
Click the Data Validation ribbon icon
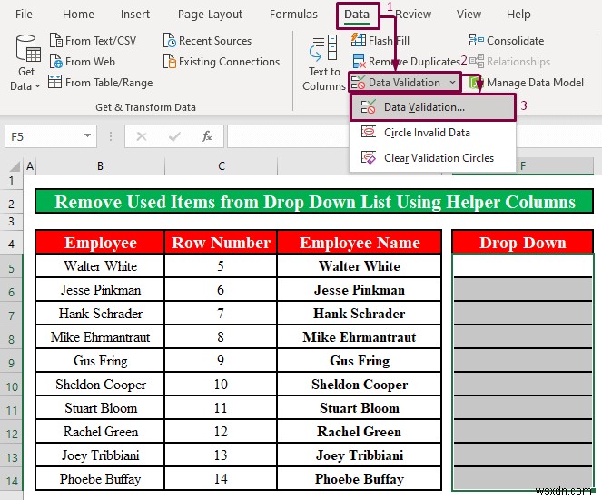(x=359, y=82)
